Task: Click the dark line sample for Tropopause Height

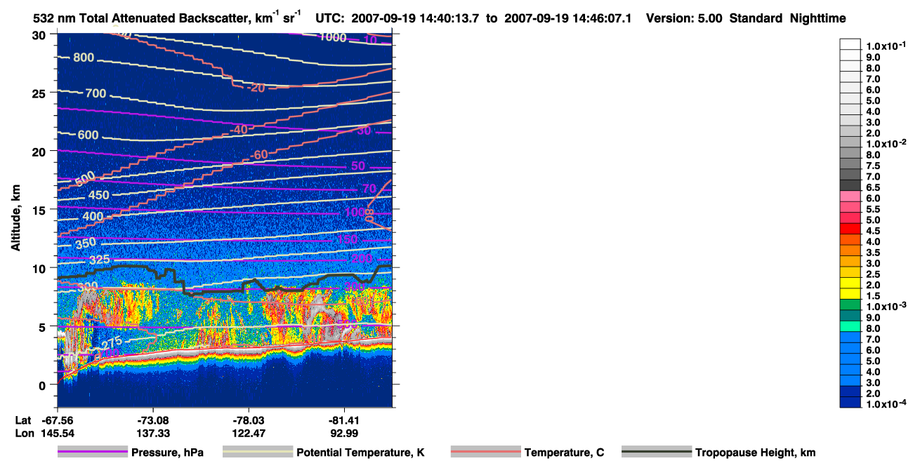Action: [657, 452]
